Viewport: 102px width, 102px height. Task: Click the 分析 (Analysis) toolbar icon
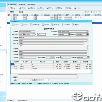pos(75,8)
